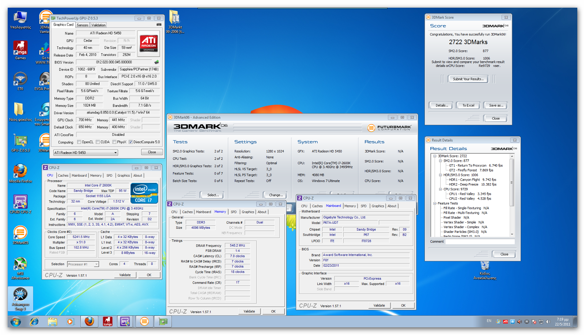Viewport: 585px width, 335px height.
Task: Click the GPU-Z screenshot camera icon
Action: (159, 24)
